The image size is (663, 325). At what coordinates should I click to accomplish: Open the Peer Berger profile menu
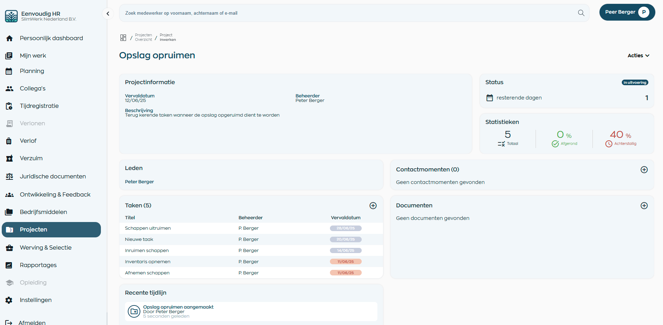(x=627, y=12)
